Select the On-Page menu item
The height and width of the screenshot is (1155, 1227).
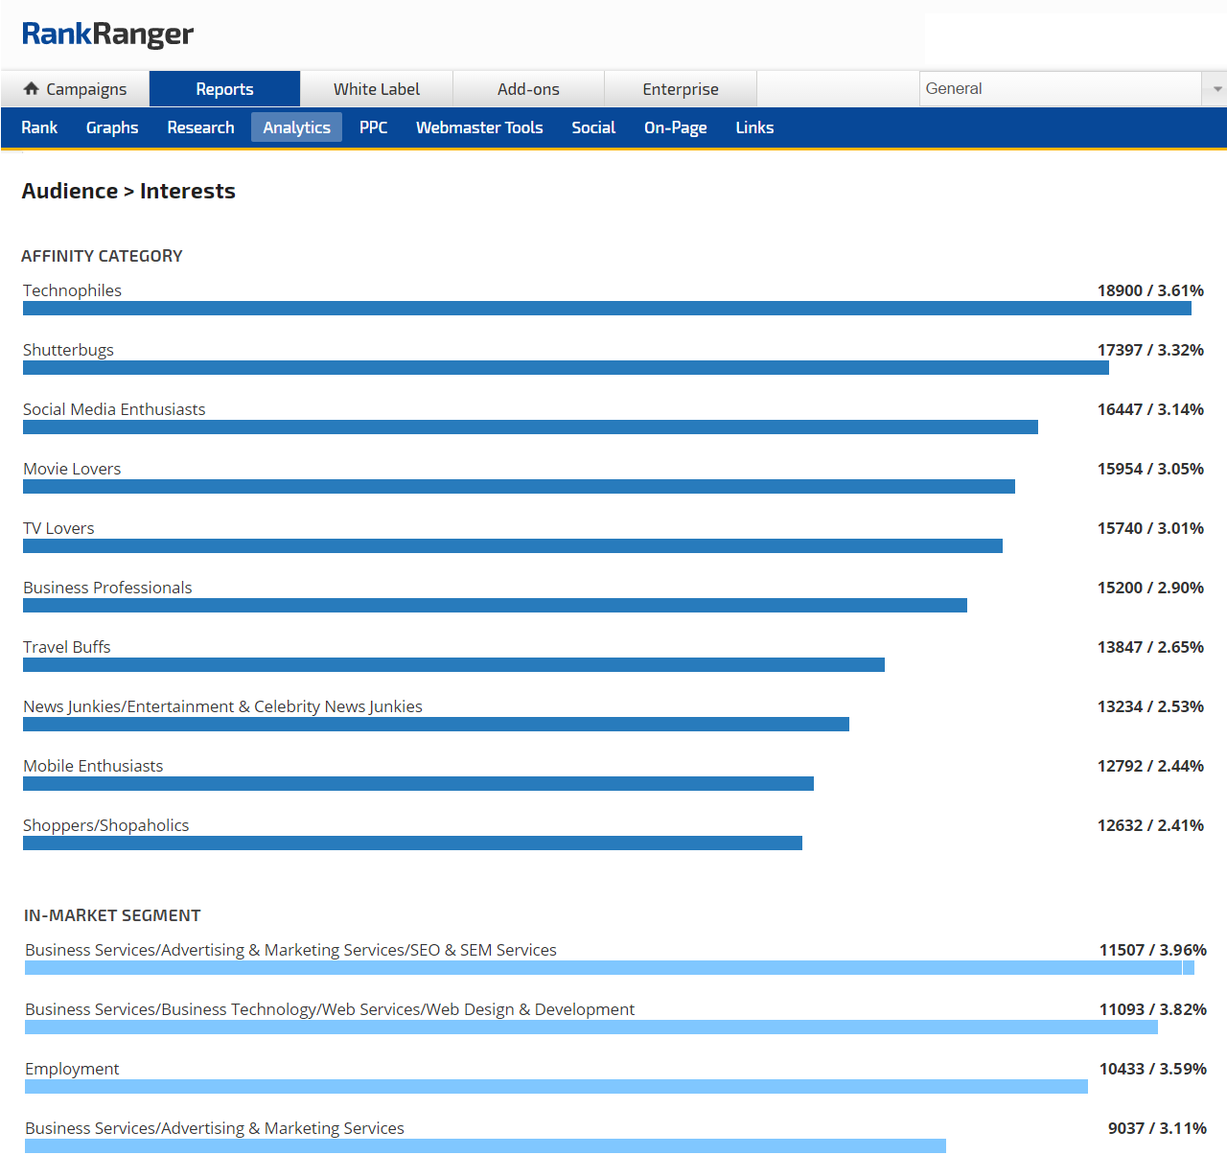click(x=675, y=127)
